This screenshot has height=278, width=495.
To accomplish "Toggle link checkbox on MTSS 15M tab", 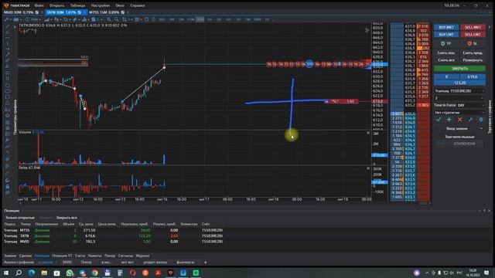I will click(122, 12).
